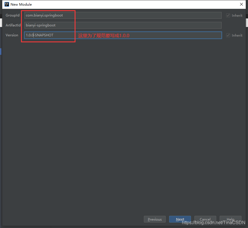This screenshot has height=228, width=248.
Task: Click the IntelliJ icon in title bar
Action: click(7, 4)
